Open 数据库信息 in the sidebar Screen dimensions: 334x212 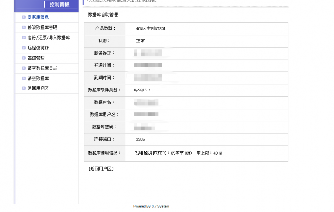[38, 17]
